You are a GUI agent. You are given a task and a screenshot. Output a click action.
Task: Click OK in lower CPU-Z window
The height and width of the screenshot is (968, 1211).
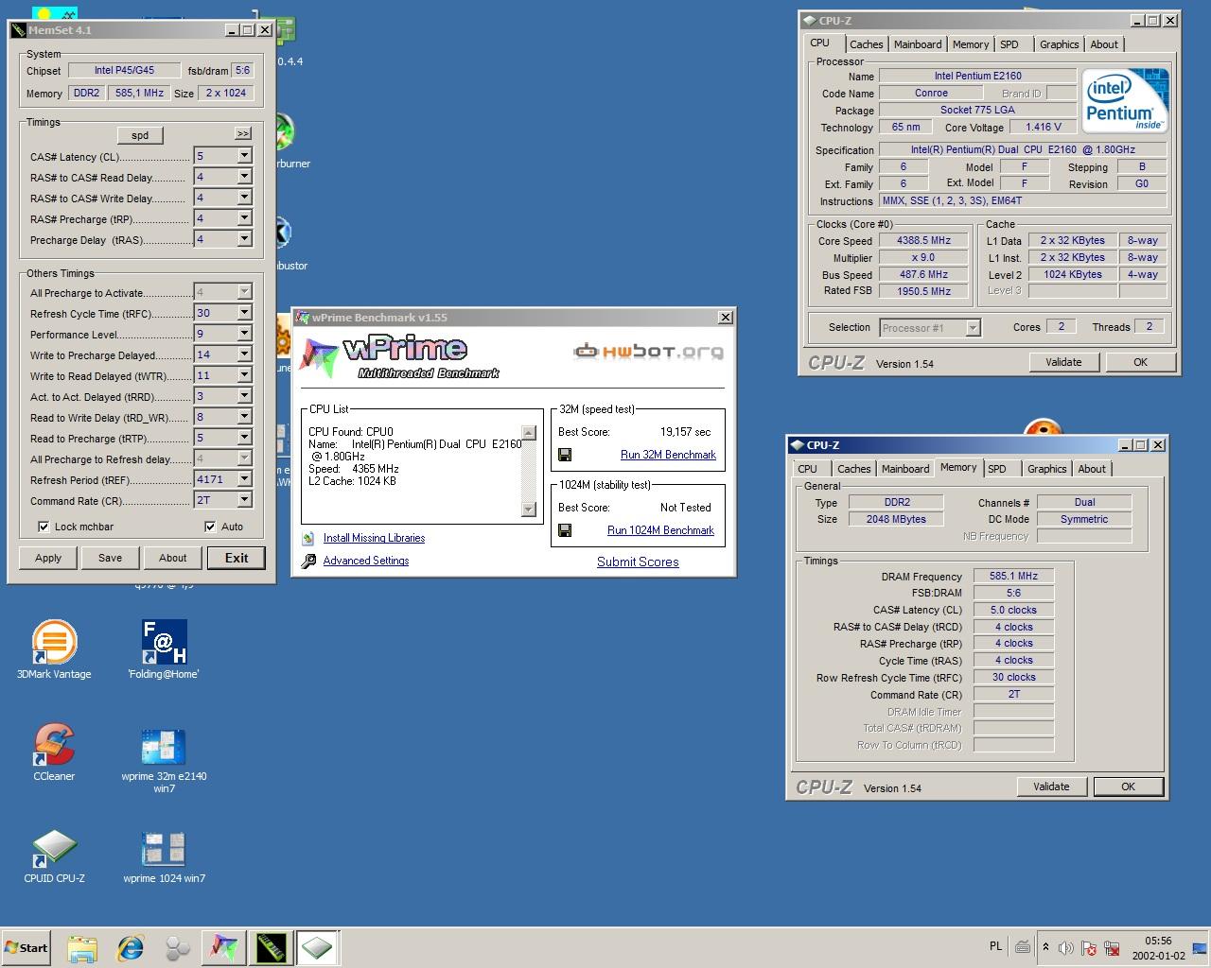click(1128, 786)
